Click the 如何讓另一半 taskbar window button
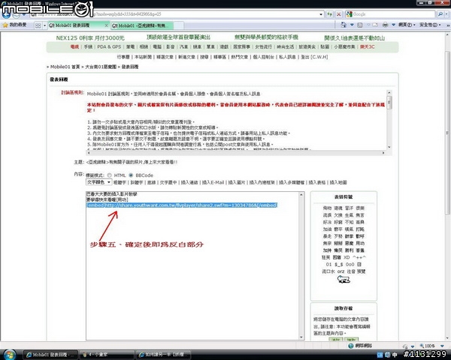451x360 pixels. (163, 355)
